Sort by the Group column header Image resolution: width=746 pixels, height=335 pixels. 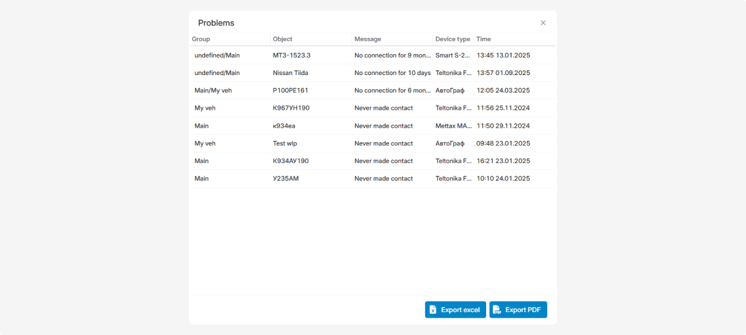pos(201,39)
